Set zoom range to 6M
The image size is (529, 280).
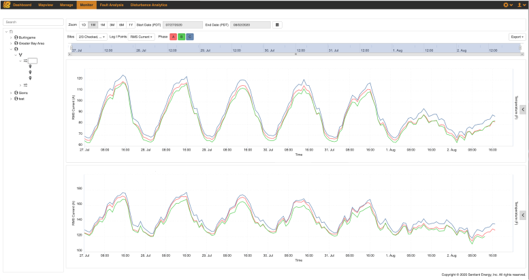(121, 25)
